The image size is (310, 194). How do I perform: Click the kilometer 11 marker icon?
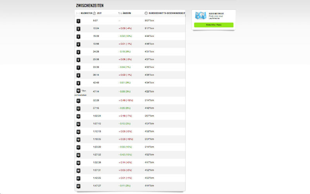tap(78, 101)
